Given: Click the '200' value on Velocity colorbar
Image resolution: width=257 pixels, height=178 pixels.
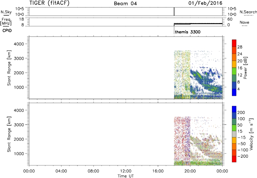Looking at the screenshot, I should click(241, 112).
